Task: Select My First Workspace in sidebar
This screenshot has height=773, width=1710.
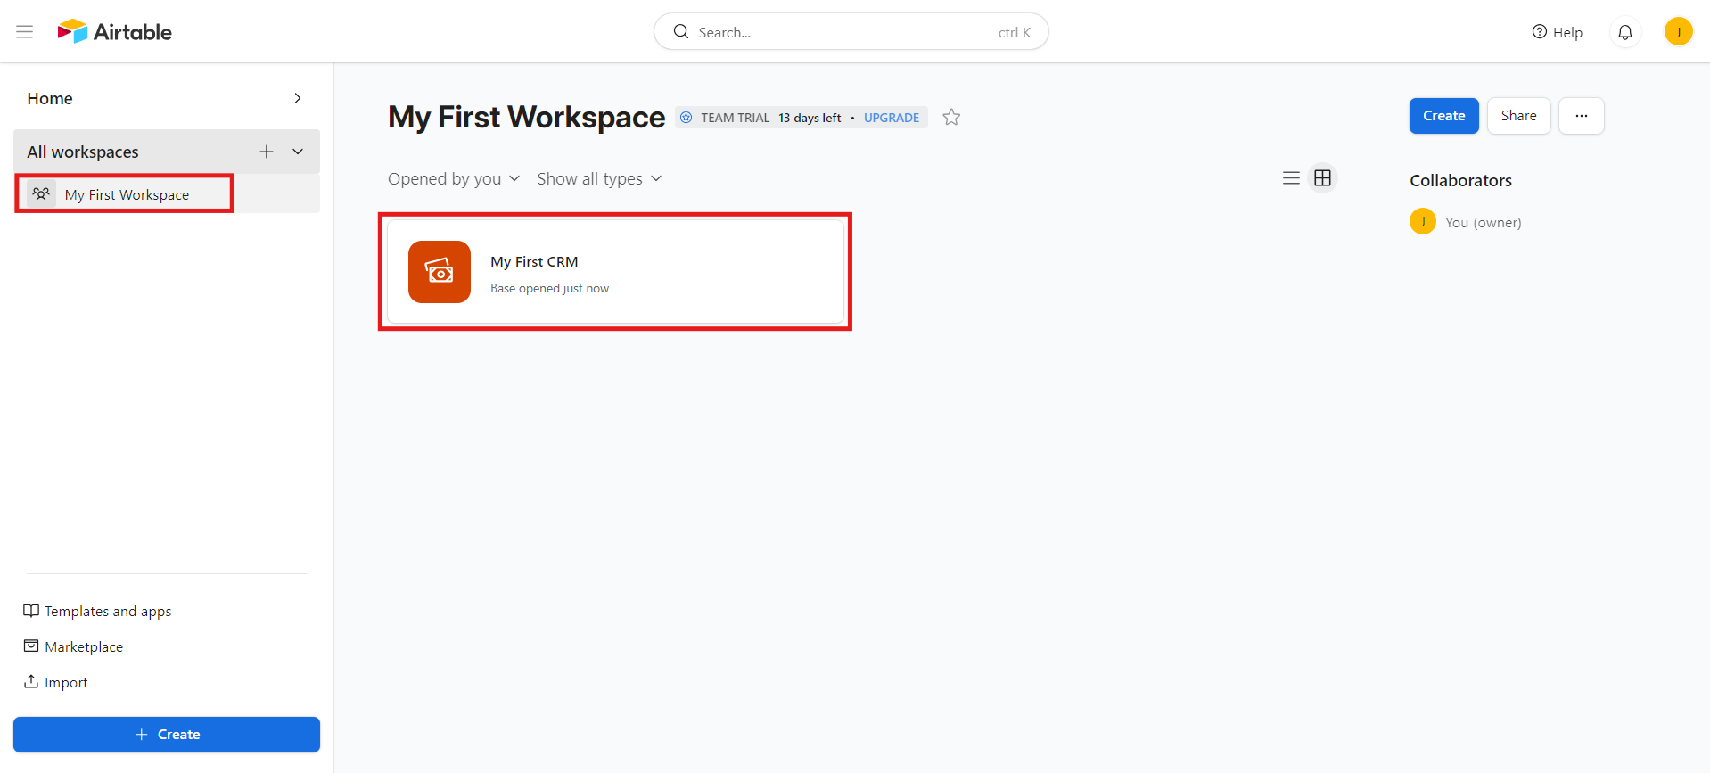Action: click(x=167, y=194)
